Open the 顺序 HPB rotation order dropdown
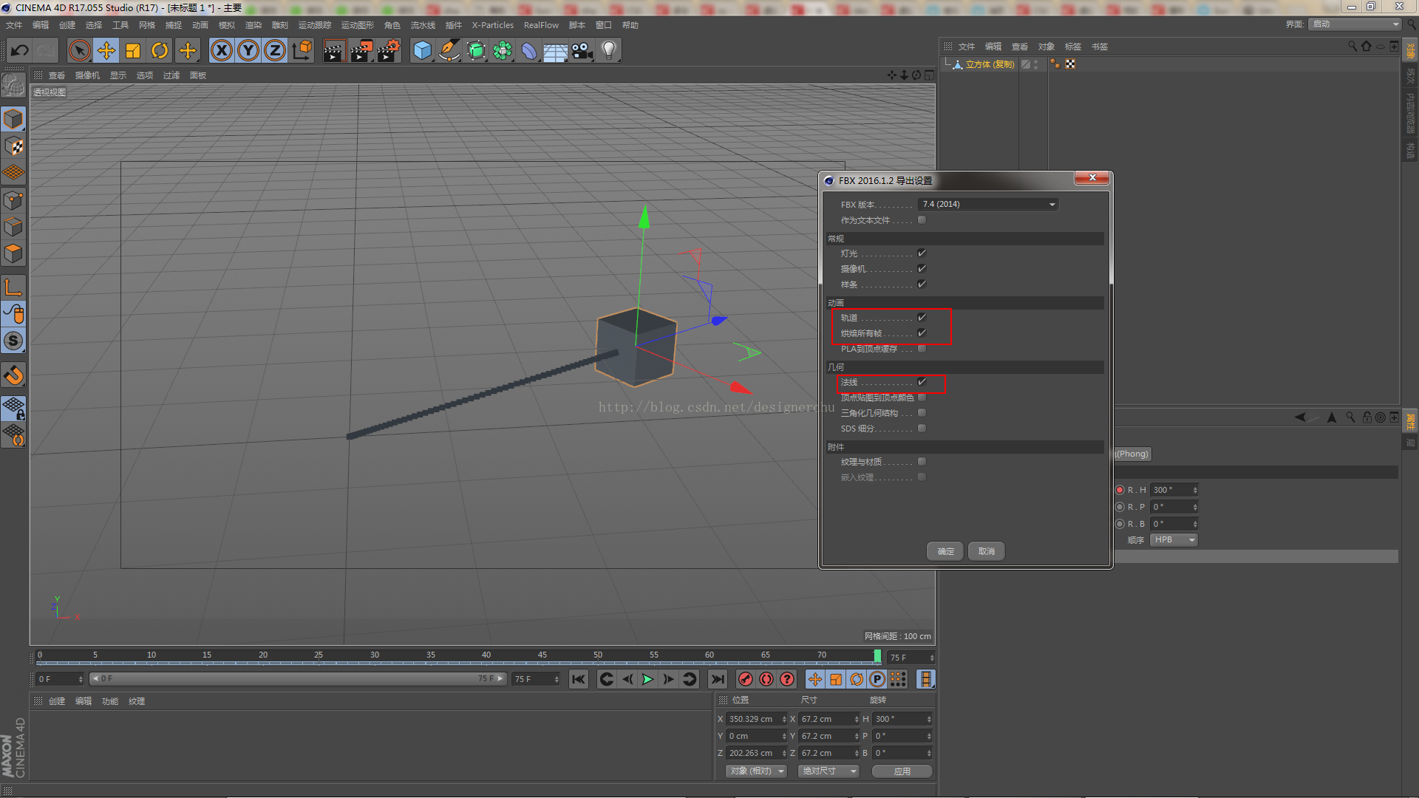The width and height of the screenshot is (1419, 798). click(x=1174, y=540)
